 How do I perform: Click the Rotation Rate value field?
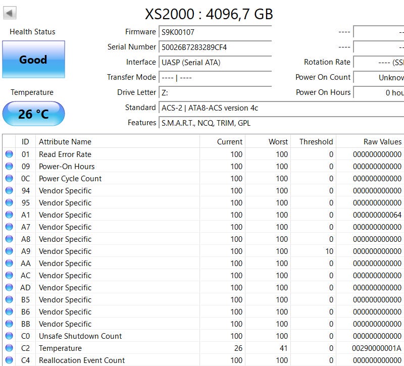coord(378,63)
